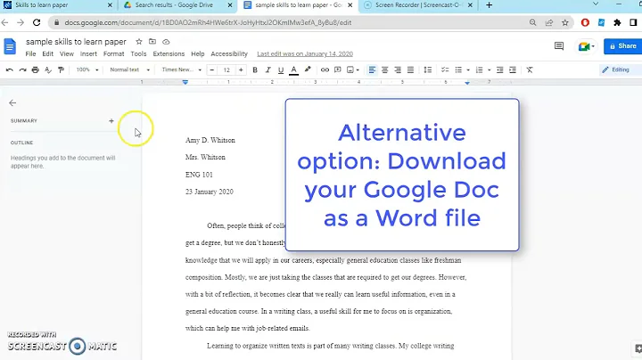Viewport: 642px width, 360px height.
Task: Click the Insert link icon
Action: click(325, 70)
